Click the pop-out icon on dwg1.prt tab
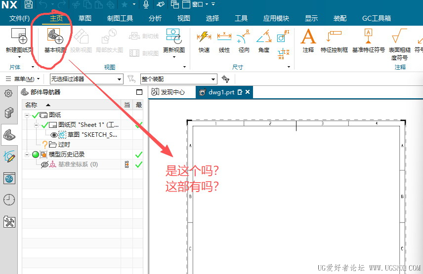The height and width of the screenshot is (274, 423). 240,92
